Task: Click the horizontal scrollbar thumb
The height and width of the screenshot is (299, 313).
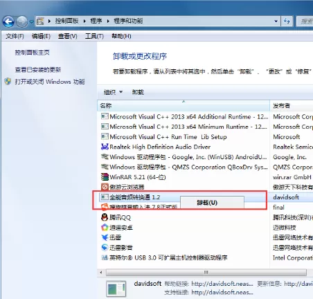Action: 206,273
